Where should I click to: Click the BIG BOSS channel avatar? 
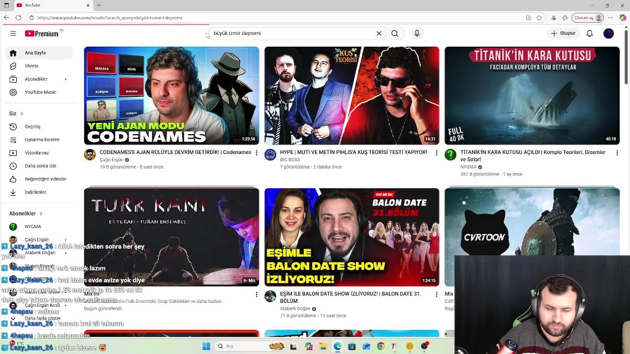tap(270, 155)
